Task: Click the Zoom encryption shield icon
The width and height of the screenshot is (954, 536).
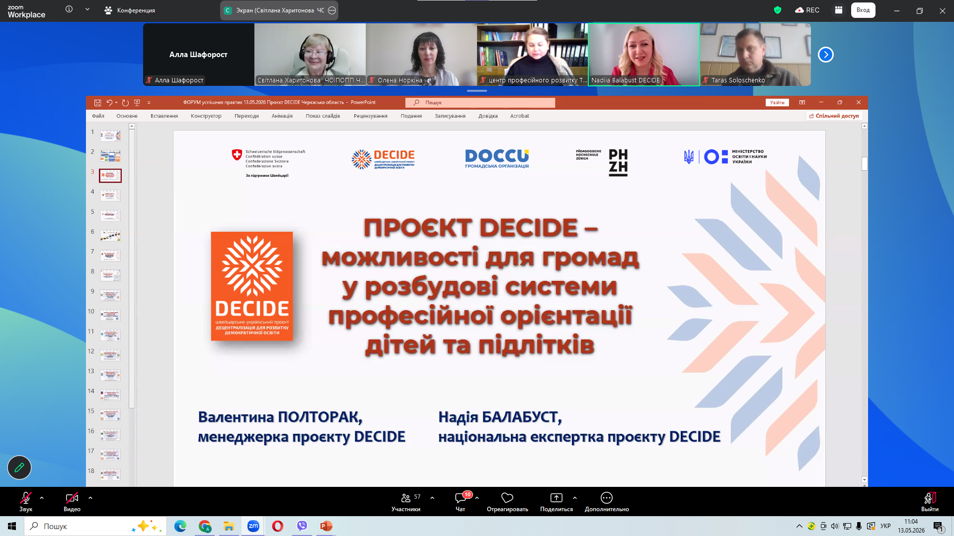Action: (x=778, y=10)
